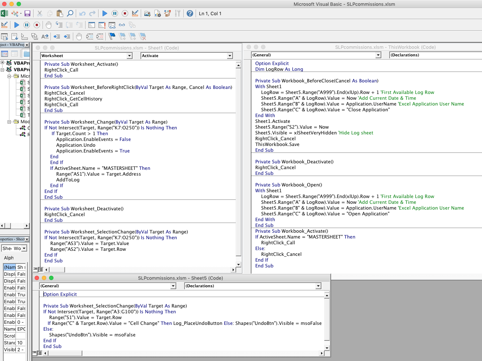Open the (Declarations) dropdown in the Sheet5 window
The image size is (482, 361).
318,286
